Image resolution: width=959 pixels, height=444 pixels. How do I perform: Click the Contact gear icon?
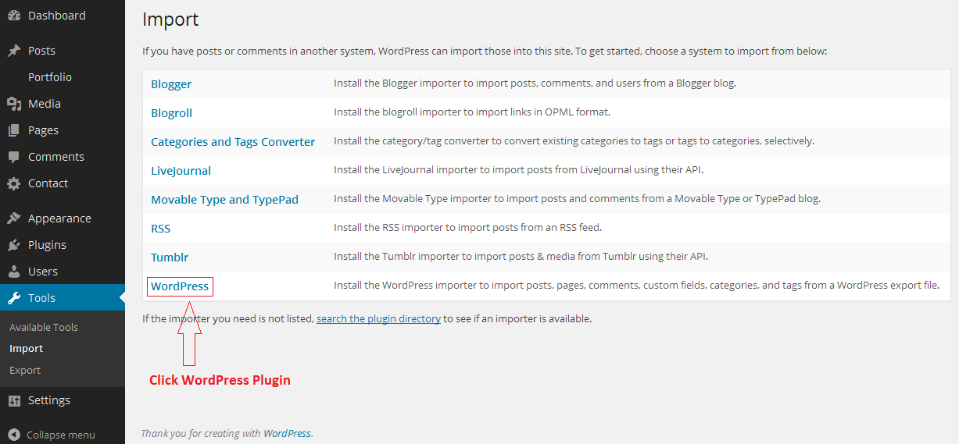(x=13, y=183)
